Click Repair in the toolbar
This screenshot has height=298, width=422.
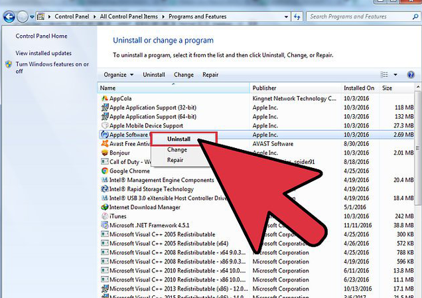(x=210, y=75)
